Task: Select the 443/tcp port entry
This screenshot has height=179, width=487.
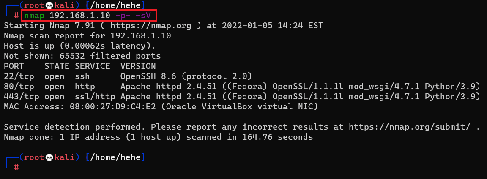Action: 21,97
